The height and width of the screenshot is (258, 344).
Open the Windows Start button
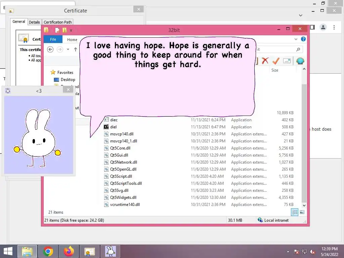[x=8, y=251]
